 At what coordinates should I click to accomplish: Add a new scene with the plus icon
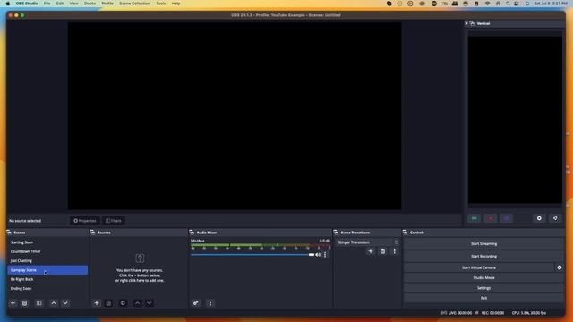[13, 303]
